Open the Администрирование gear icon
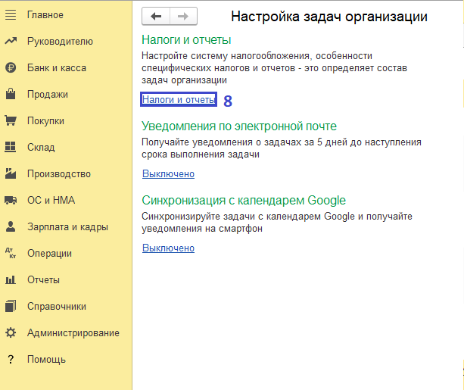This screenshot has width=464, height=390. pos(11,333)
